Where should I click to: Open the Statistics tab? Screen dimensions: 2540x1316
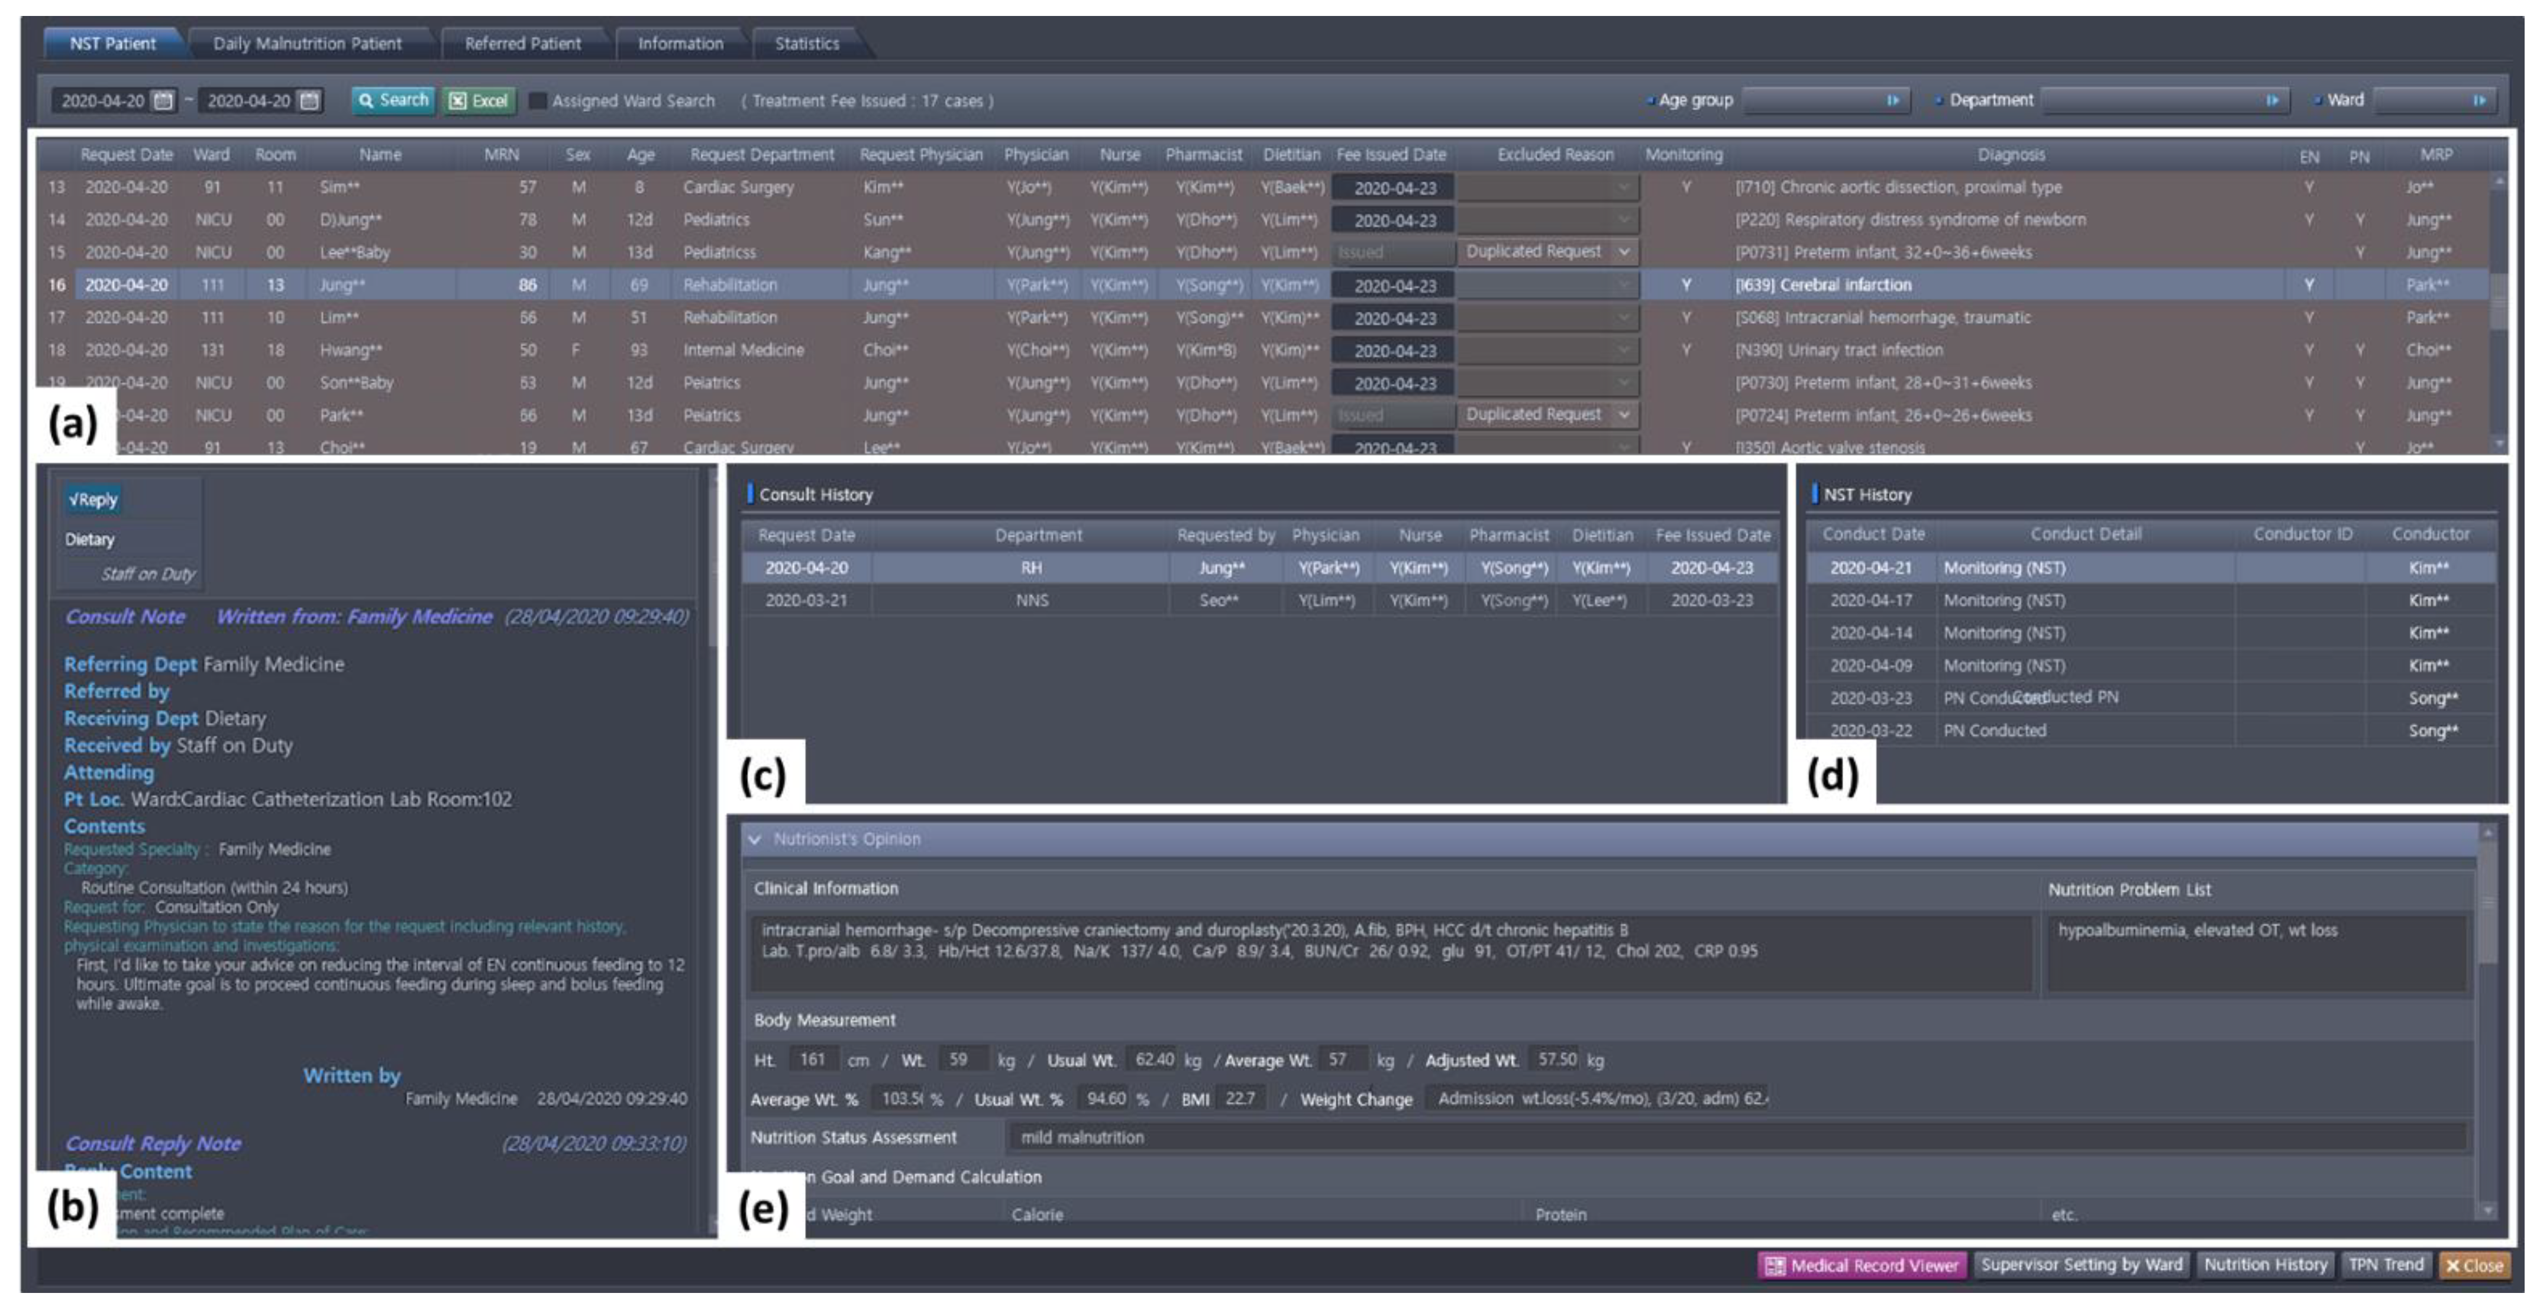coord(807,43)
